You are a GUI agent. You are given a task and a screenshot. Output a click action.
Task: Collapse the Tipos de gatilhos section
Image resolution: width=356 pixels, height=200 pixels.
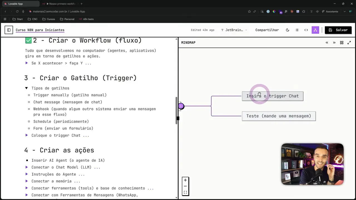(x=26, y=88)
